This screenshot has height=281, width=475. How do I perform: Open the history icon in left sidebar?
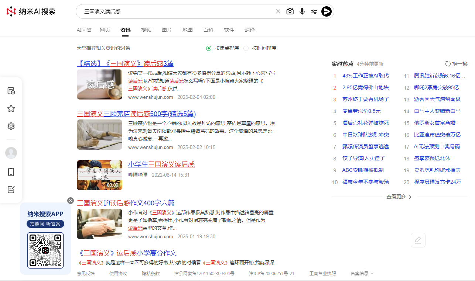tap(11, 91)
